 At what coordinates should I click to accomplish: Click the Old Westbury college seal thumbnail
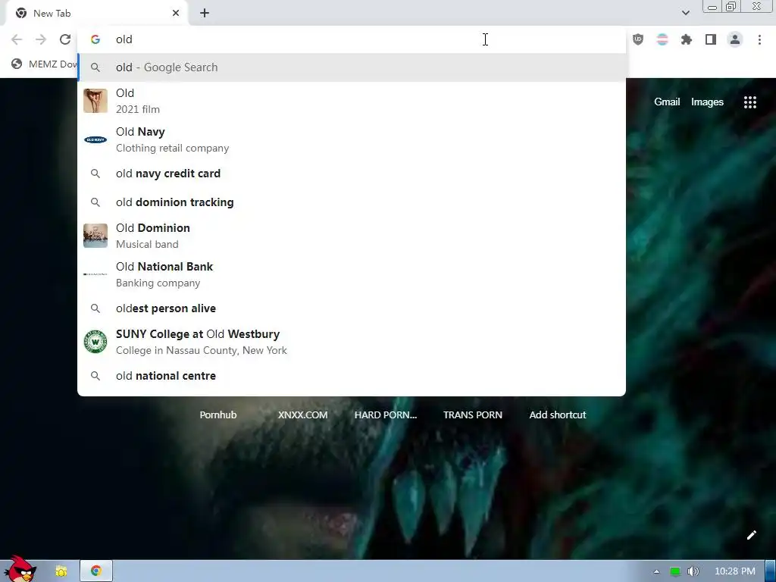click(95, 342)
